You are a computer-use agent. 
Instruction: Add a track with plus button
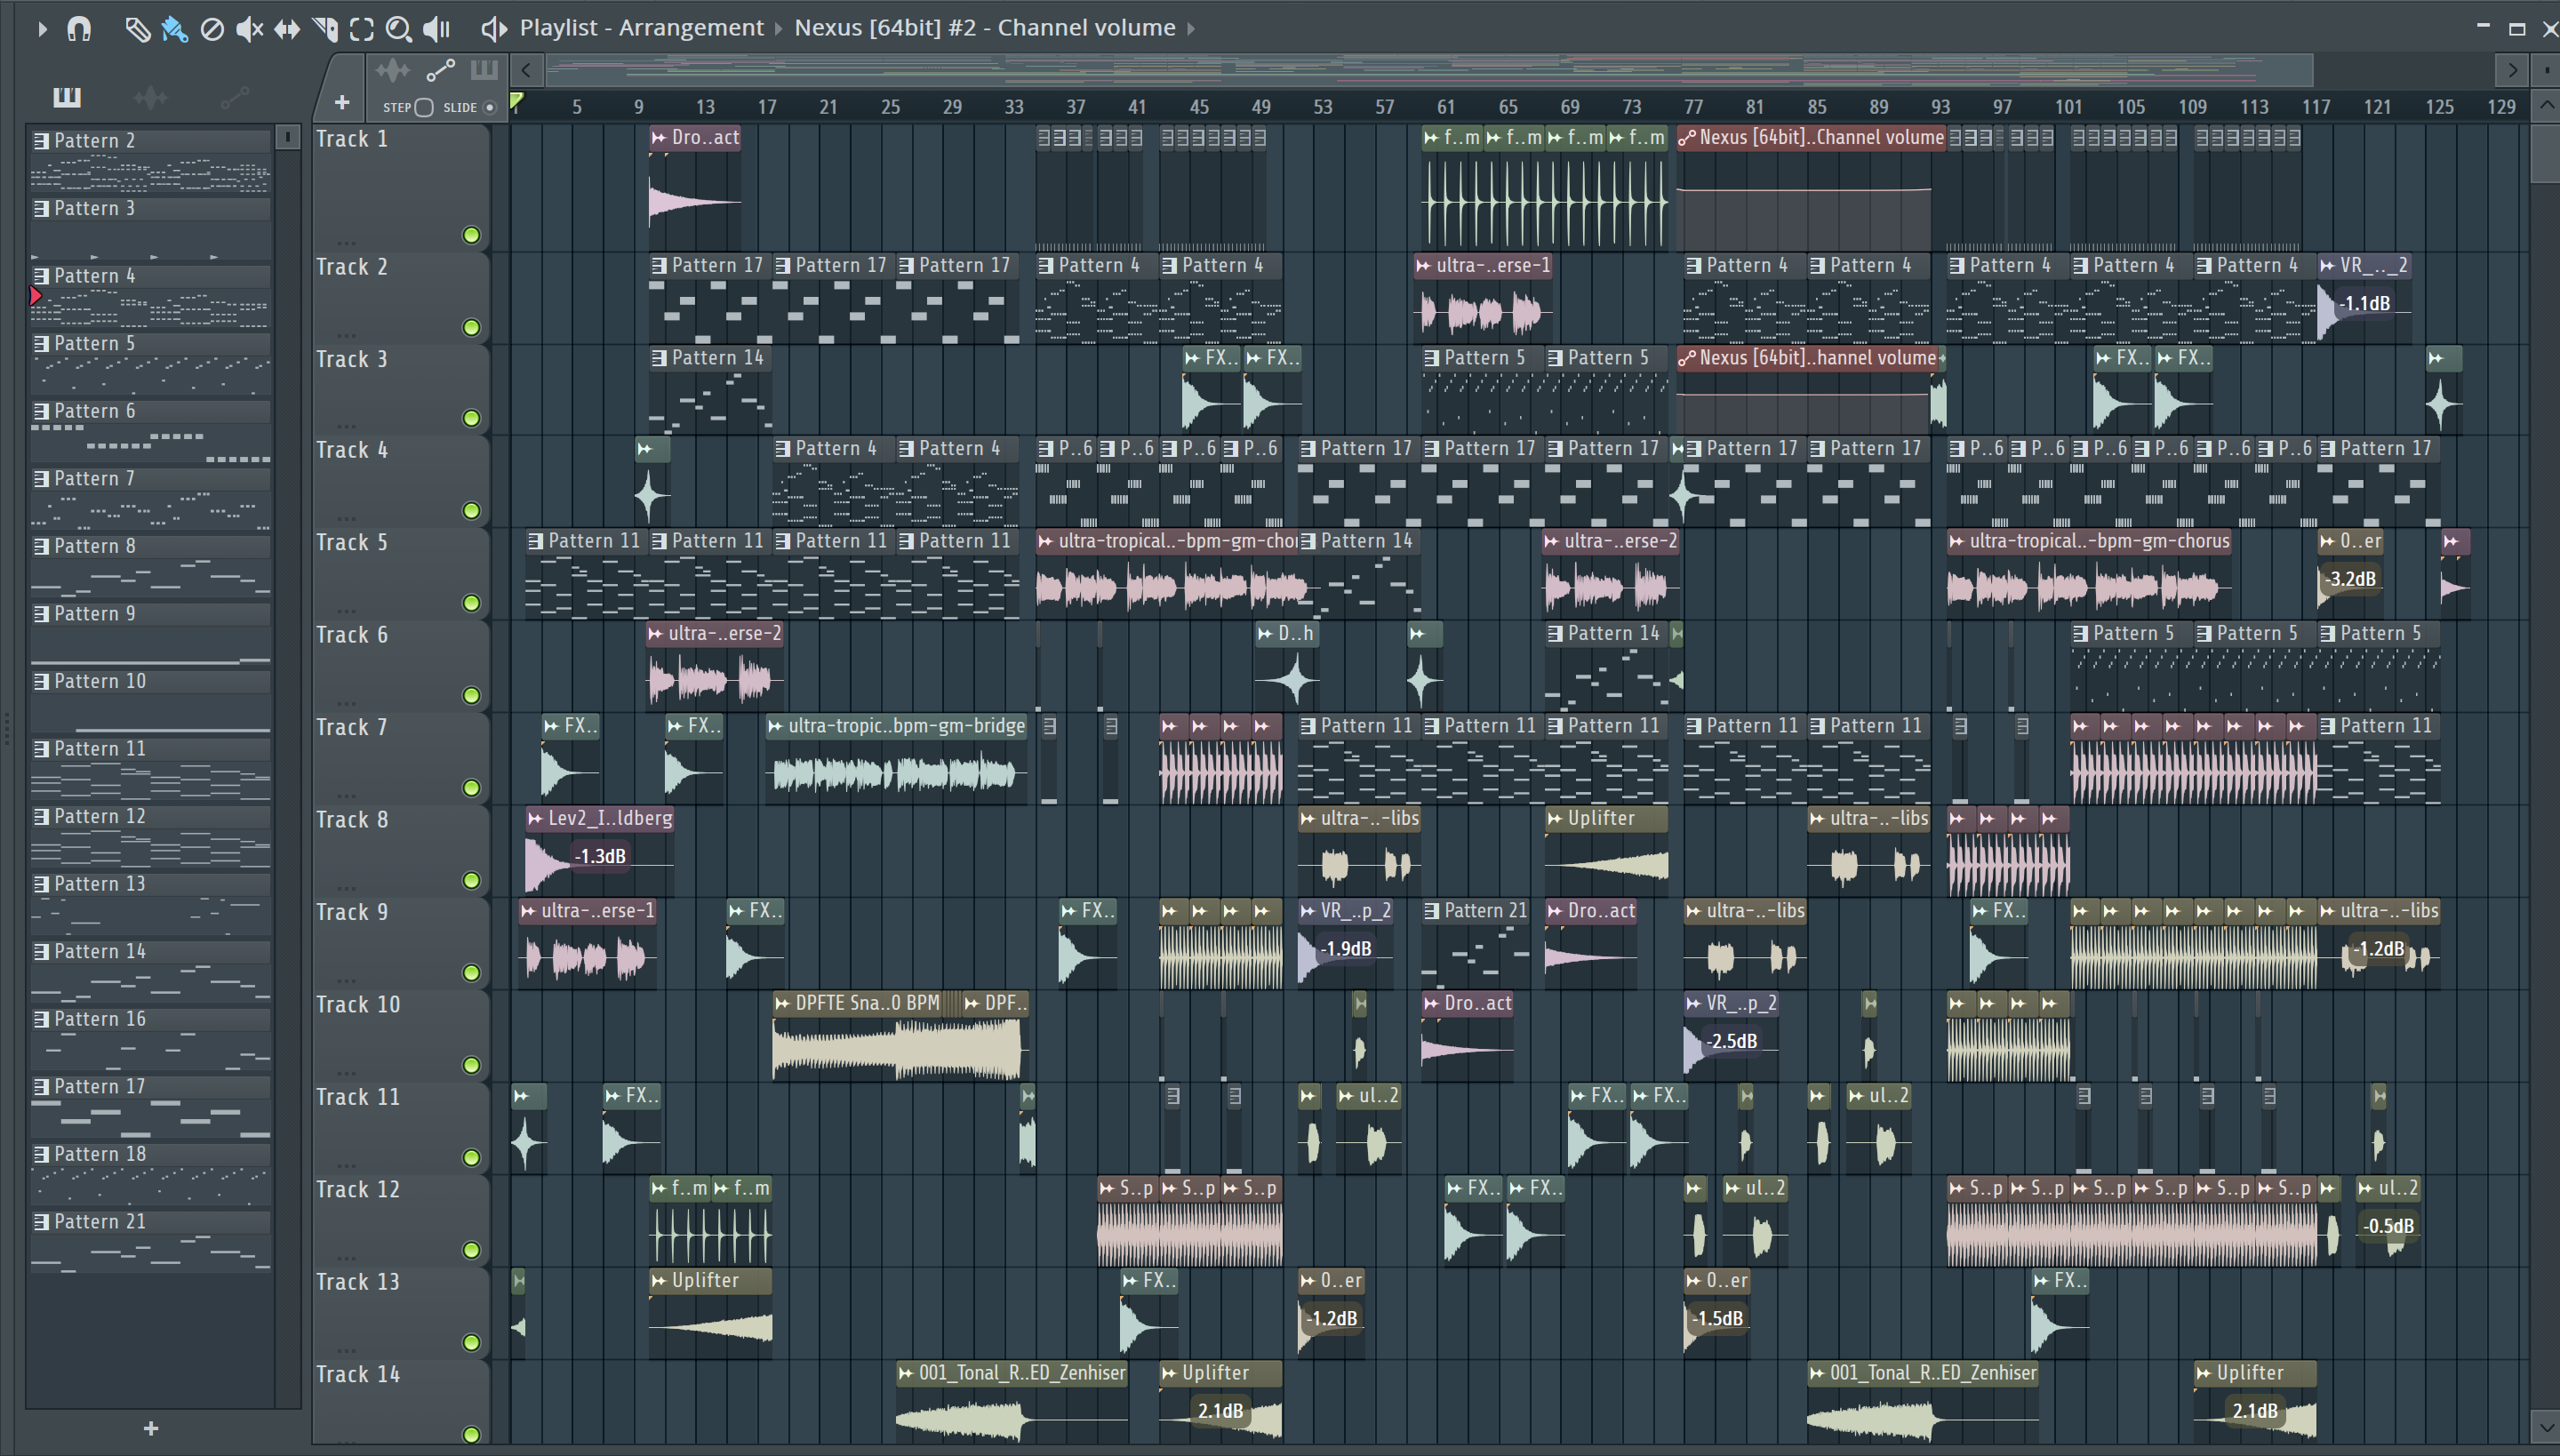(x=342, y=103)
